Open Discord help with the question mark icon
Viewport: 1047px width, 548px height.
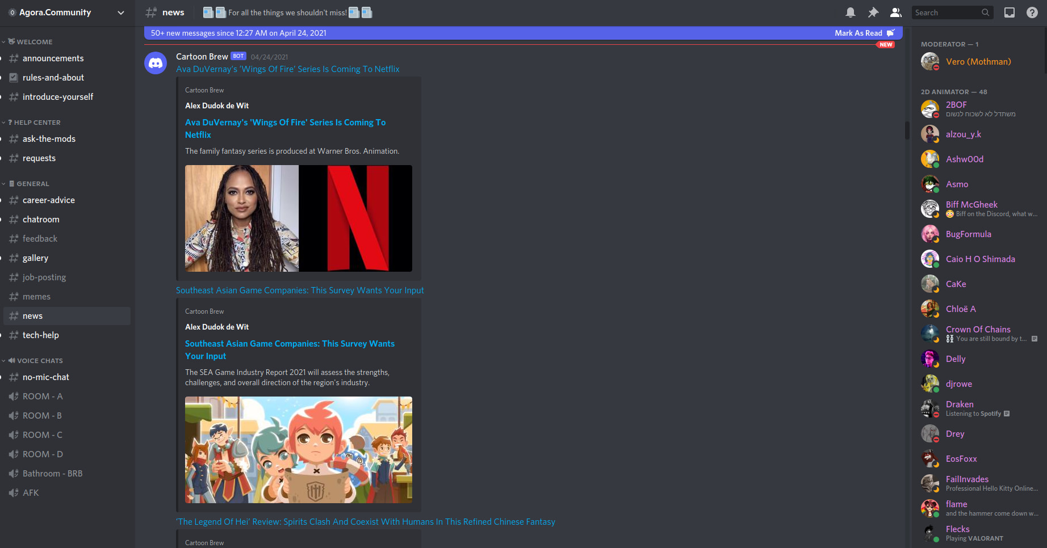point(1032,12)
